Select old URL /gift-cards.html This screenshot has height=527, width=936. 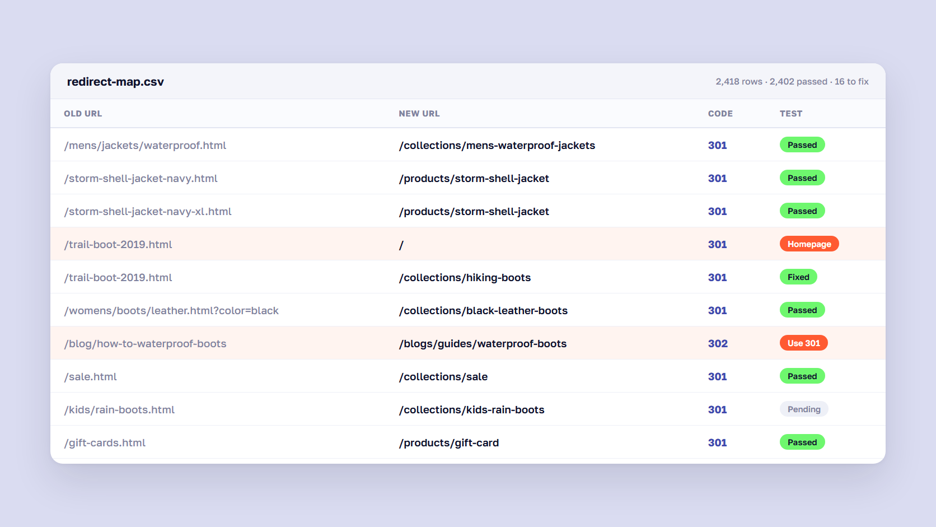click(x=105, y=443)
